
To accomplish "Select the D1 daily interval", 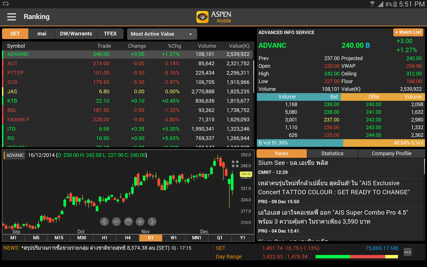I will tap(151, 238).
